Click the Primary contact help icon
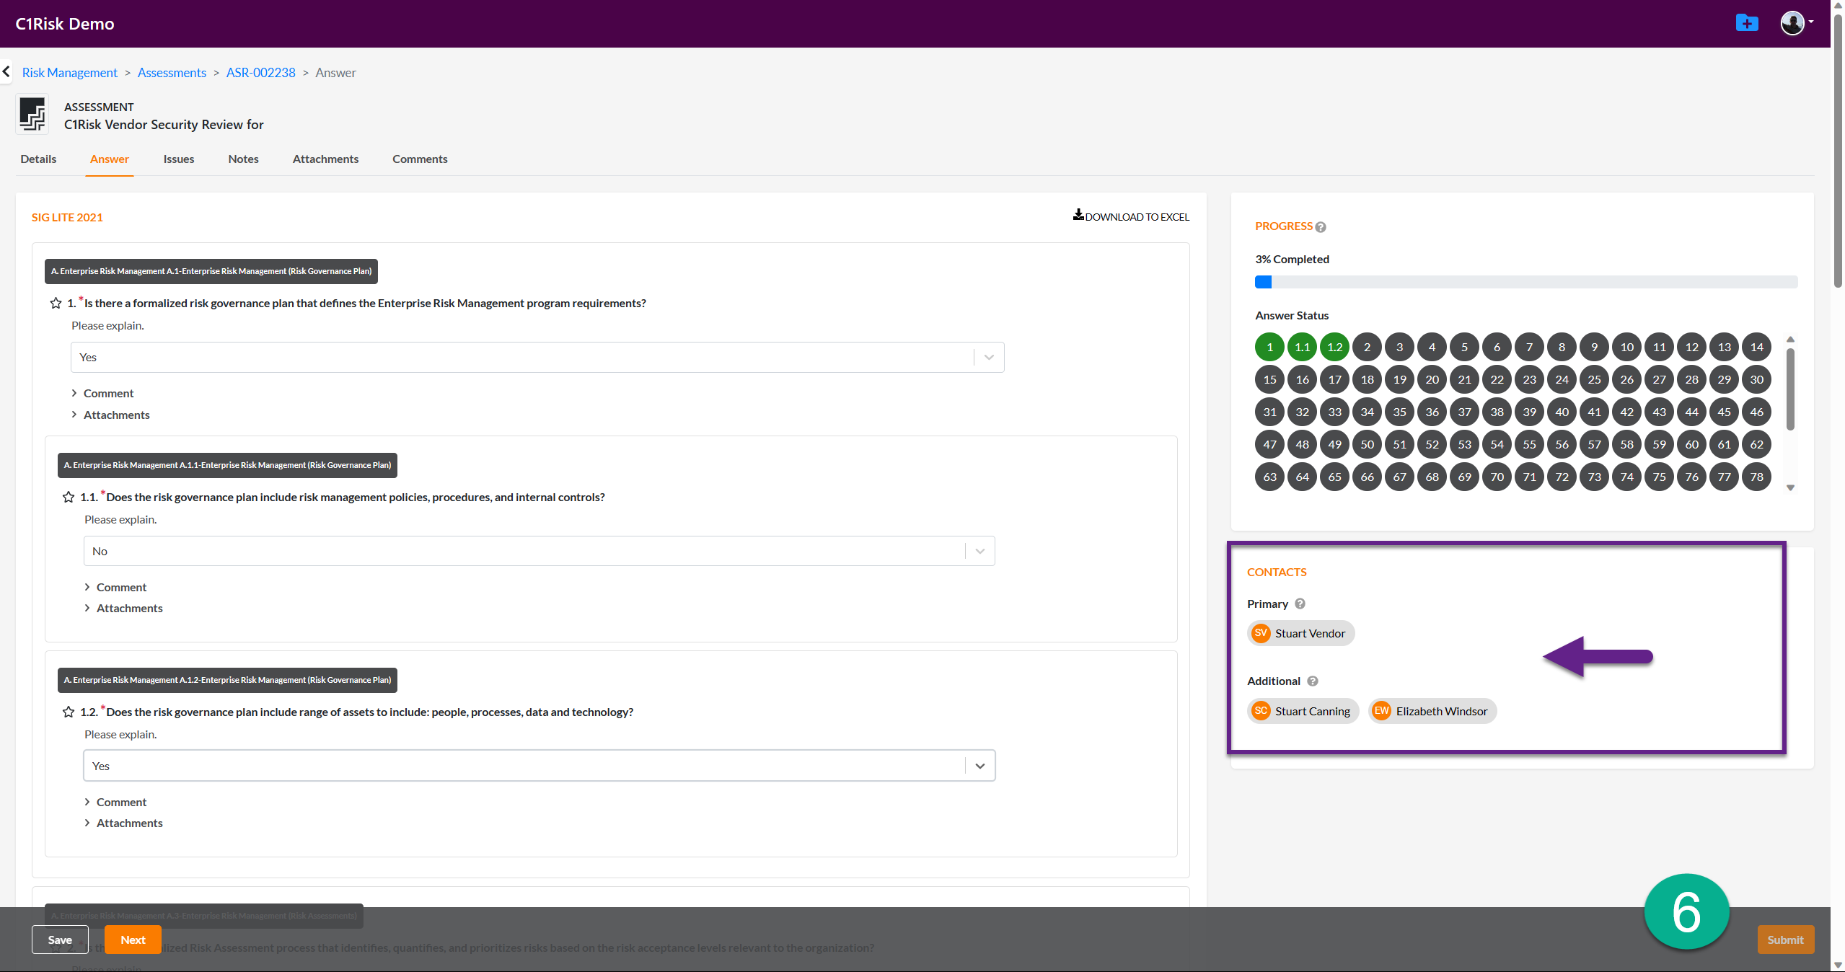This screenshot has height=972, width=1845. pos(1300,604)
